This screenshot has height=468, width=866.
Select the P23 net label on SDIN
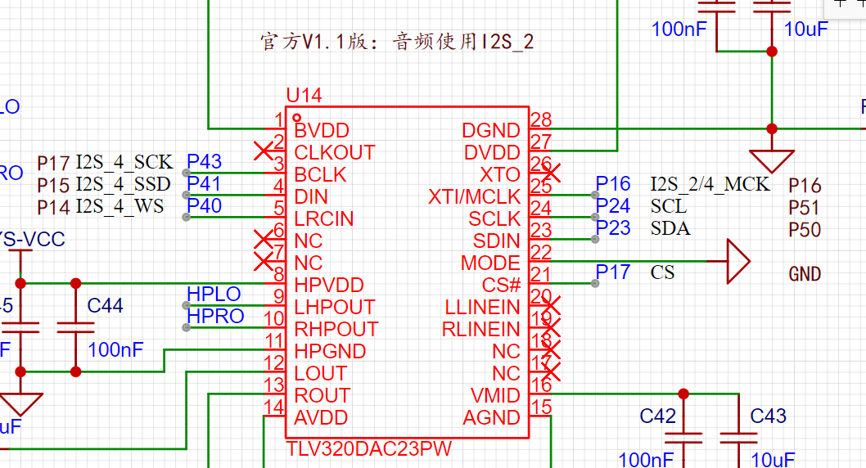click(x=613, y=227)
